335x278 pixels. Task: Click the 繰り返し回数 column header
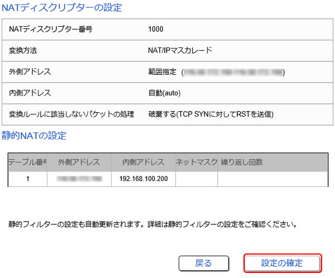click(242, 162)
